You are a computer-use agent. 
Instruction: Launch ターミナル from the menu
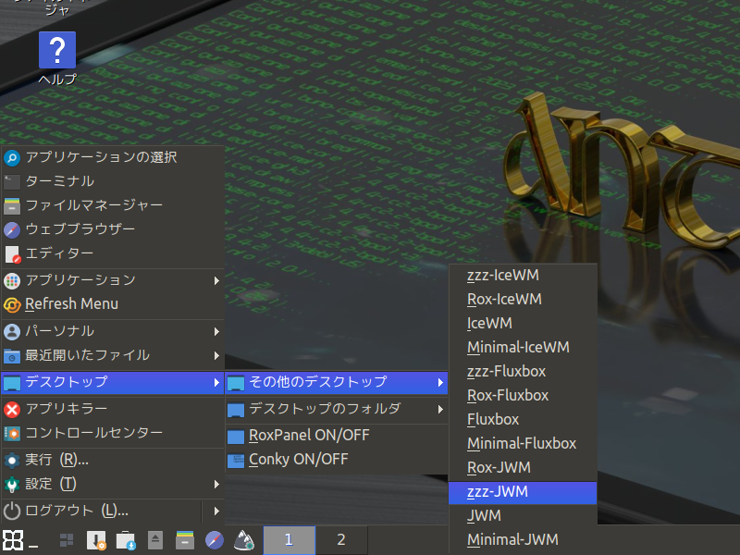[x=112, y=181]
